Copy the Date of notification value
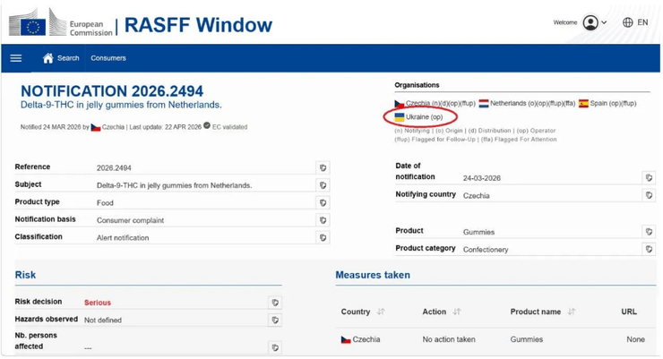The image size is (663, 359). pos(649,178)
